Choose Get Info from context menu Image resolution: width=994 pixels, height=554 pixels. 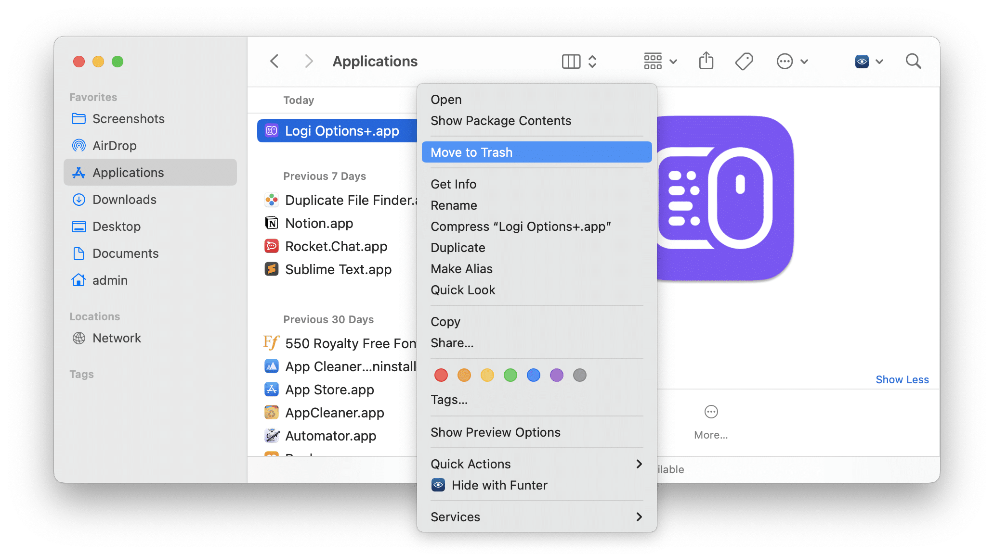click(x=536, y=184)
